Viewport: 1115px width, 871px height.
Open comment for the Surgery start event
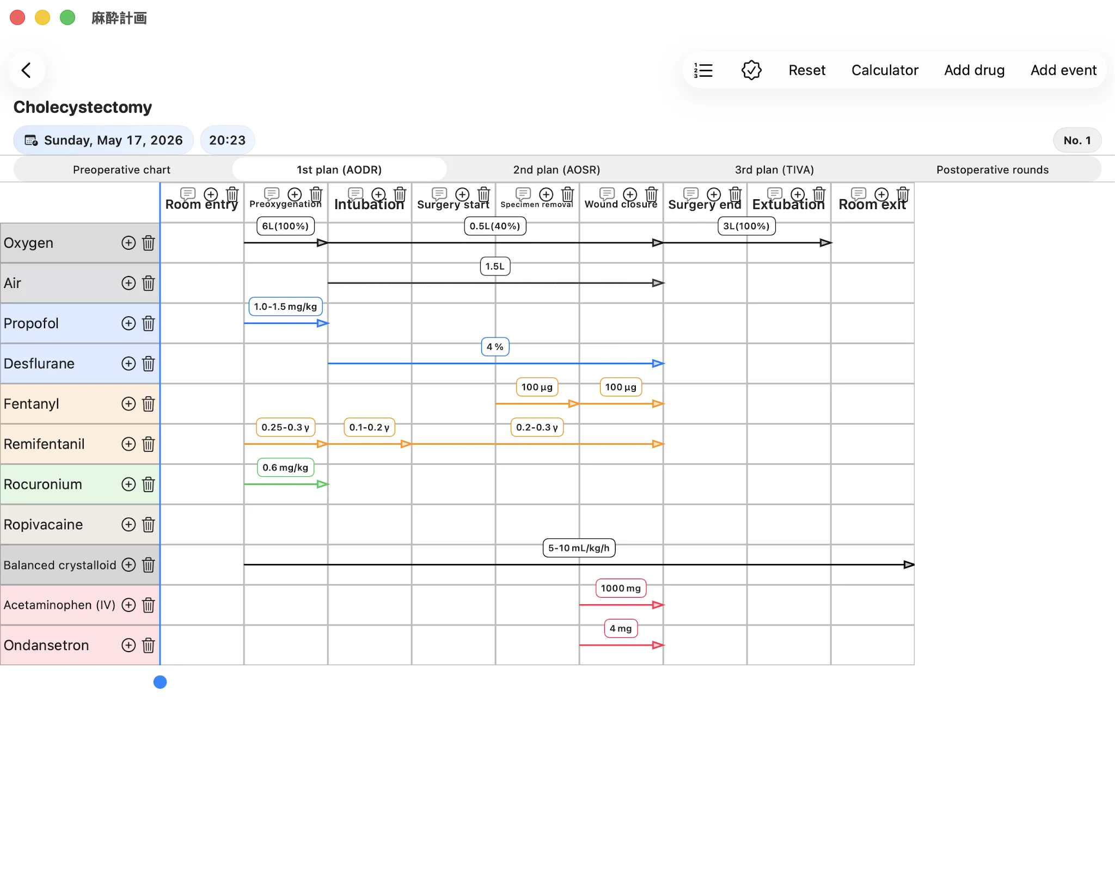coord(439,194)
